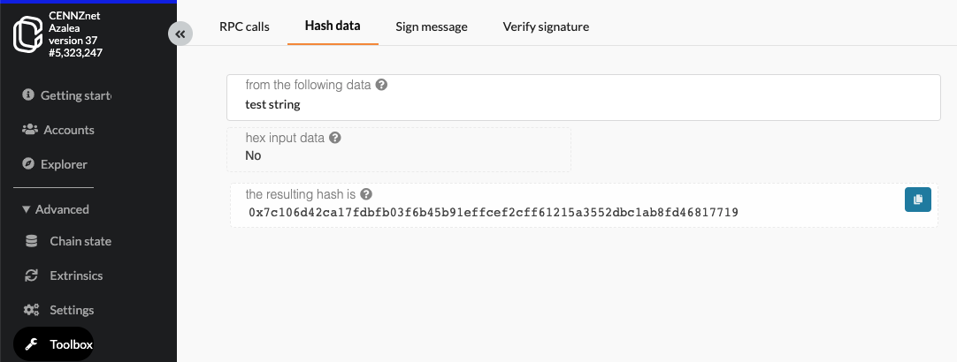Select the Hash data tab

click(333, 26)
